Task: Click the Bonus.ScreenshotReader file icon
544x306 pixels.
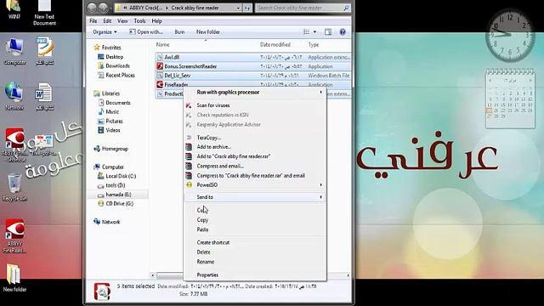Action: click(160, 66)
